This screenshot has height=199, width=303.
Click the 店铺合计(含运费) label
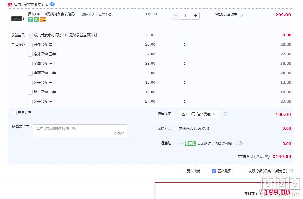point(254,156)
